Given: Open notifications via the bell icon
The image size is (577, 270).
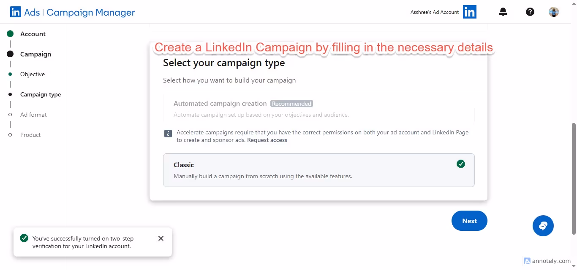Looking at the screenshot, I should coord(503,12).
